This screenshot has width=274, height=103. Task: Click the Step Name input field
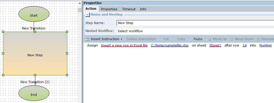point(194,23)
